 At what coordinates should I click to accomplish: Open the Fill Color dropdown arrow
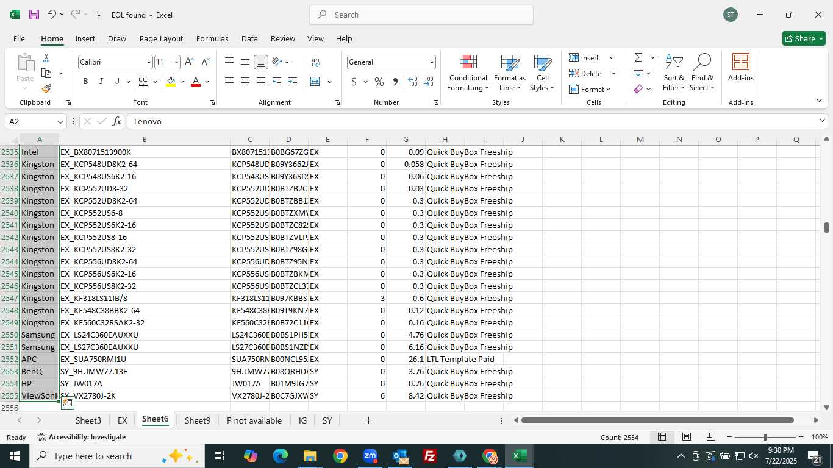[182, 82]
